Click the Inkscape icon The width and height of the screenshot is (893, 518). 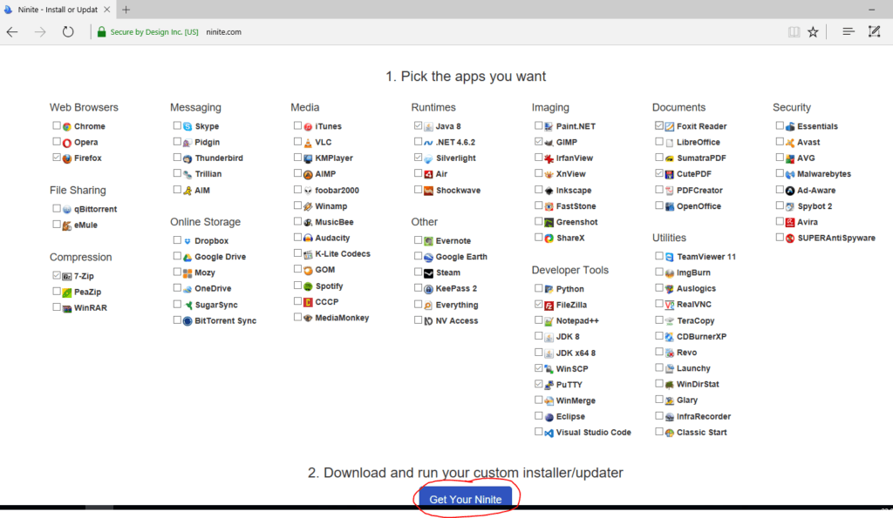[x=549, y=191]
